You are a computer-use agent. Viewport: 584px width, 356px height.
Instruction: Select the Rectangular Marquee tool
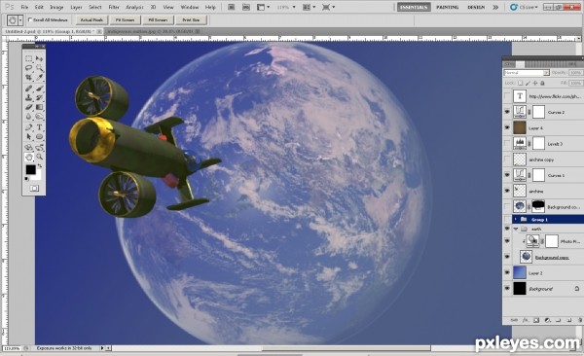click(28, 58)
